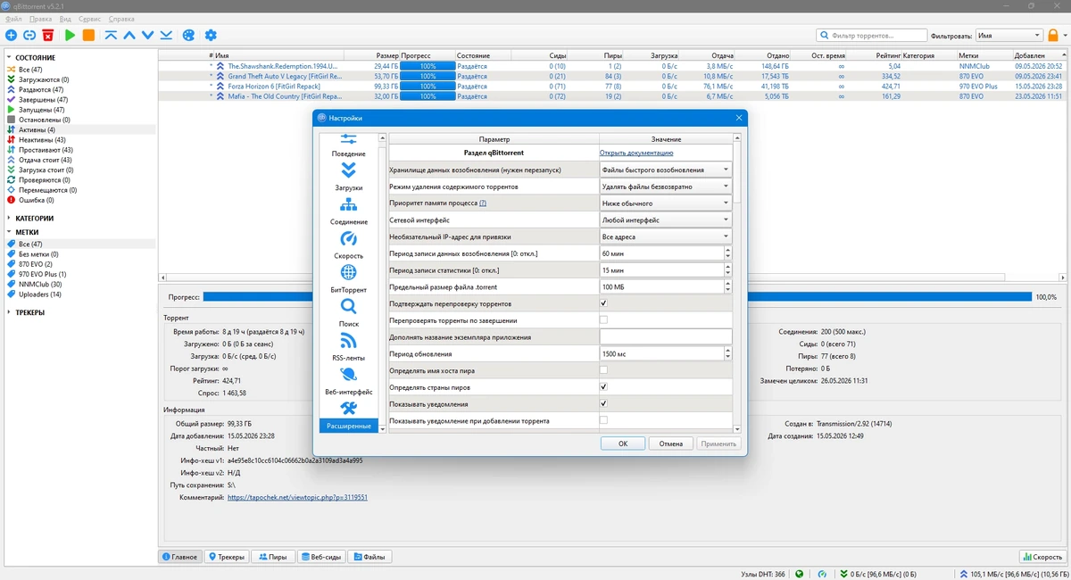This screenshot has width=1071, height=580.
Task: Open Необязательный IP-адрес для привязки dropdown
Action: (x=666, y=236)
